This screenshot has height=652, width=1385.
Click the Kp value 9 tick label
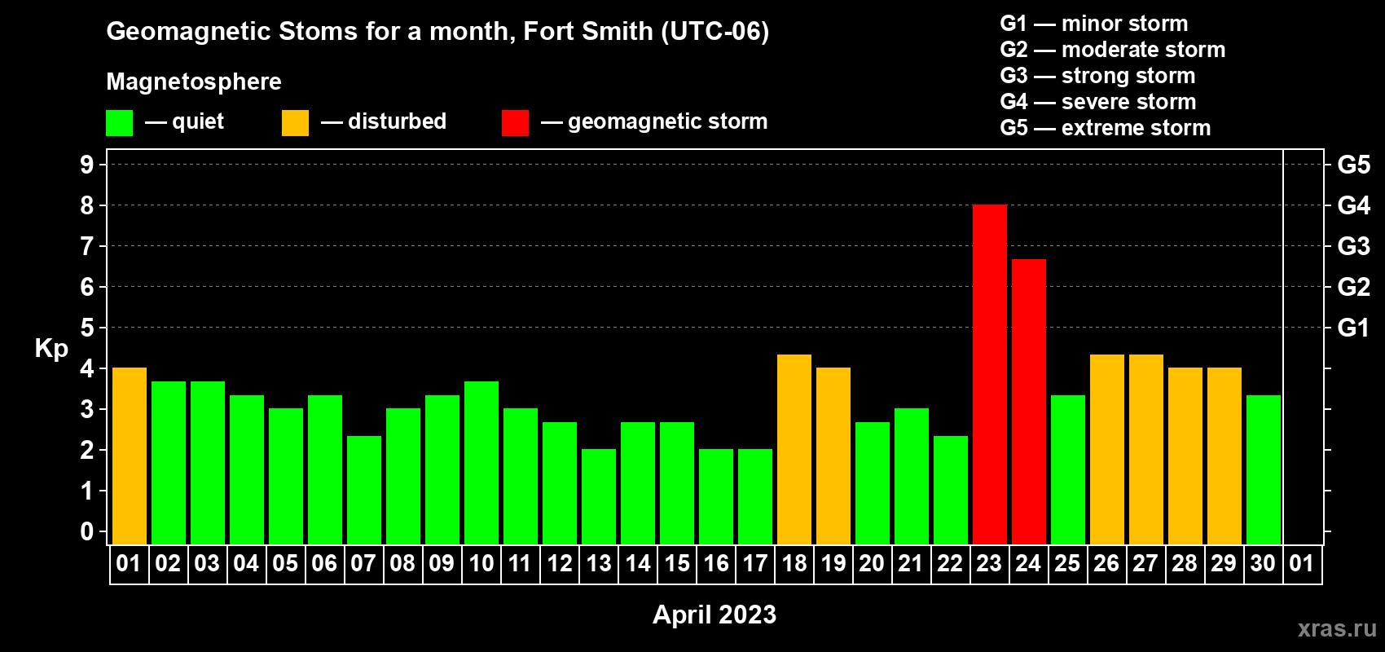(x=87, y=165)
